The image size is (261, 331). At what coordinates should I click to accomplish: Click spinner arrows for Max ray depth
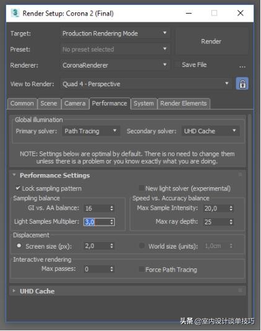click(231, 222)
